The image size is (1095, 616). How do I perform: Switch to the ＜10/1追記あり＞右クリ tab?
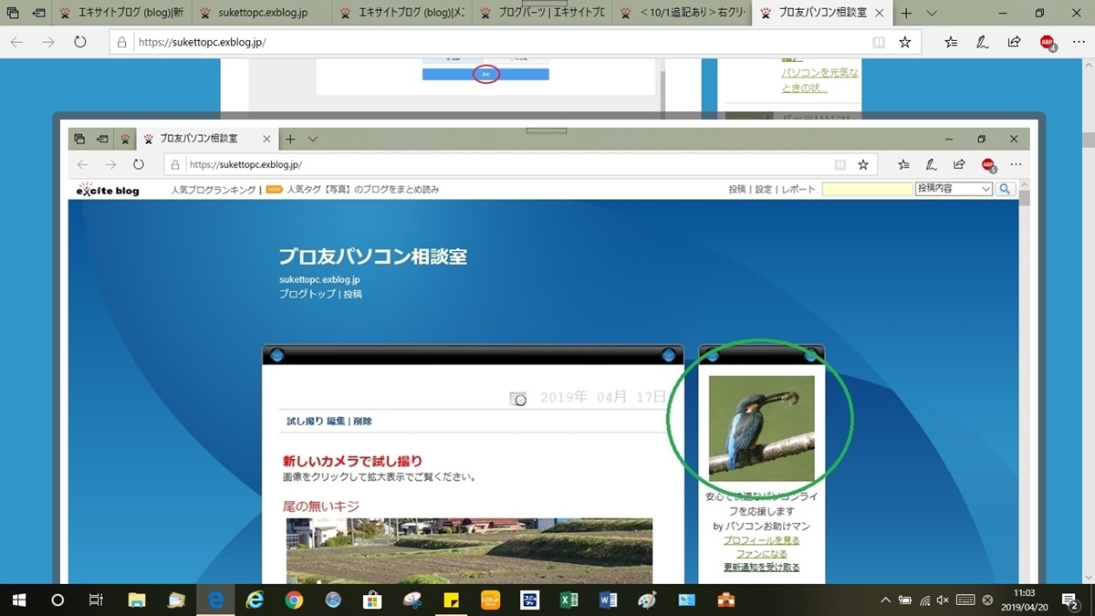tap(682, 13)
